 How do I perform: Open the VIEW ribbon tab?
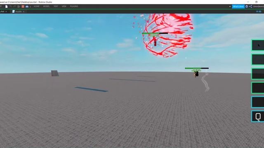pos(64,7)
